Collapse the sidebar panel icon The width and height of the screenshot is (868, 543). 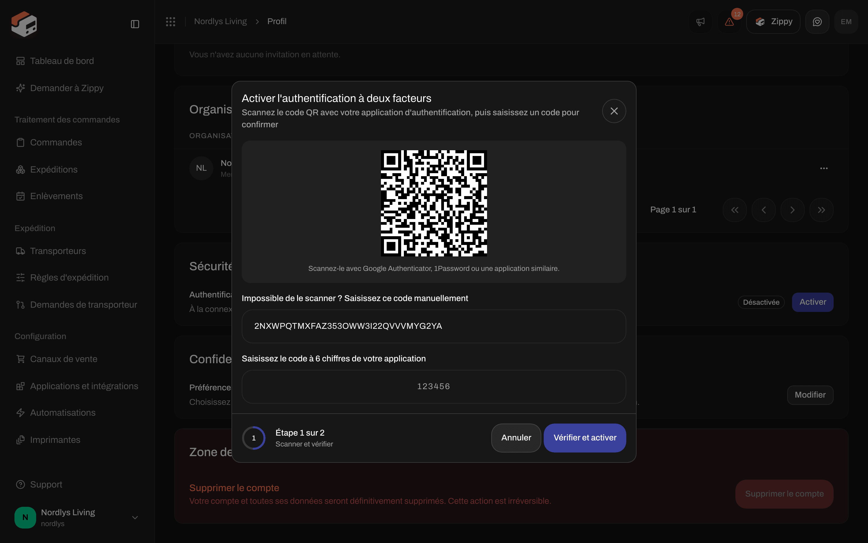pos(135,24)
